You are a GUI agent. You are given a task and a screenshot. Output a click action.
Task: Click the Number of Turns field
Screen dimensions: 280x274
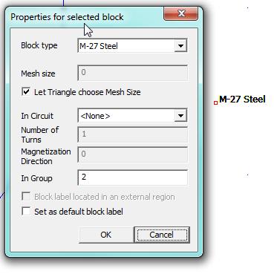point(132,134)
